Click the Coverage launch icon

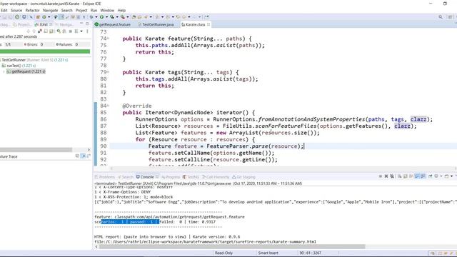tap(112, 17)
